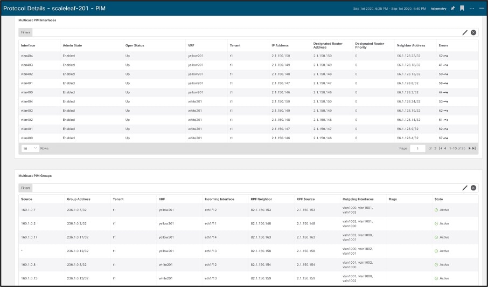Edit filters for Multicast PIM Groups

465,188
